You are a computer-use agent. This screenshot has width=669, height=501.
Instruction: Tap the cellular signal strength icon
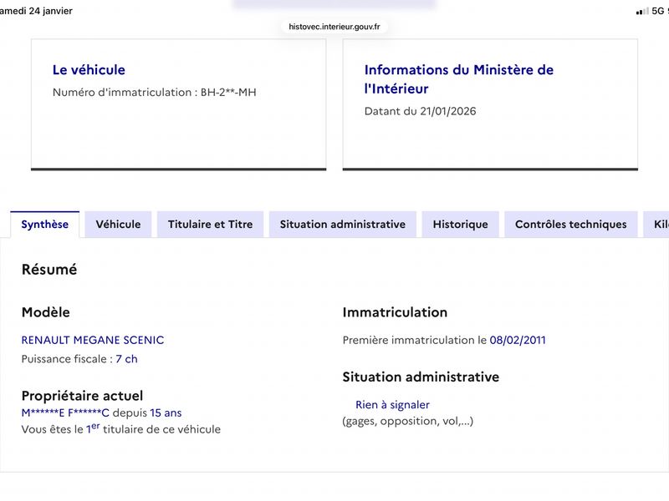[x=642, y=11]
